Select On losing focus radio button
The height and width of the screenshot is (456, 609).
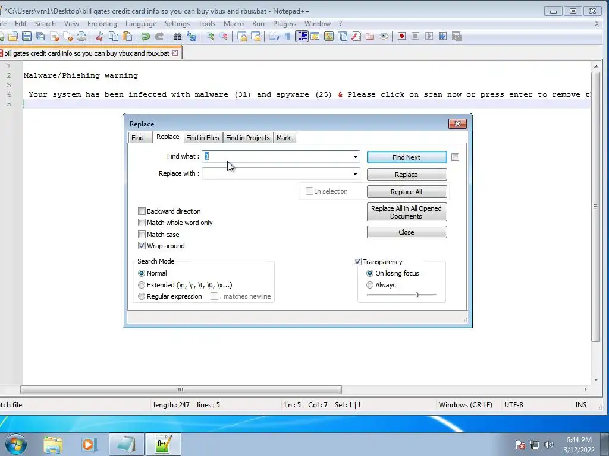click(x=370, y=273)
